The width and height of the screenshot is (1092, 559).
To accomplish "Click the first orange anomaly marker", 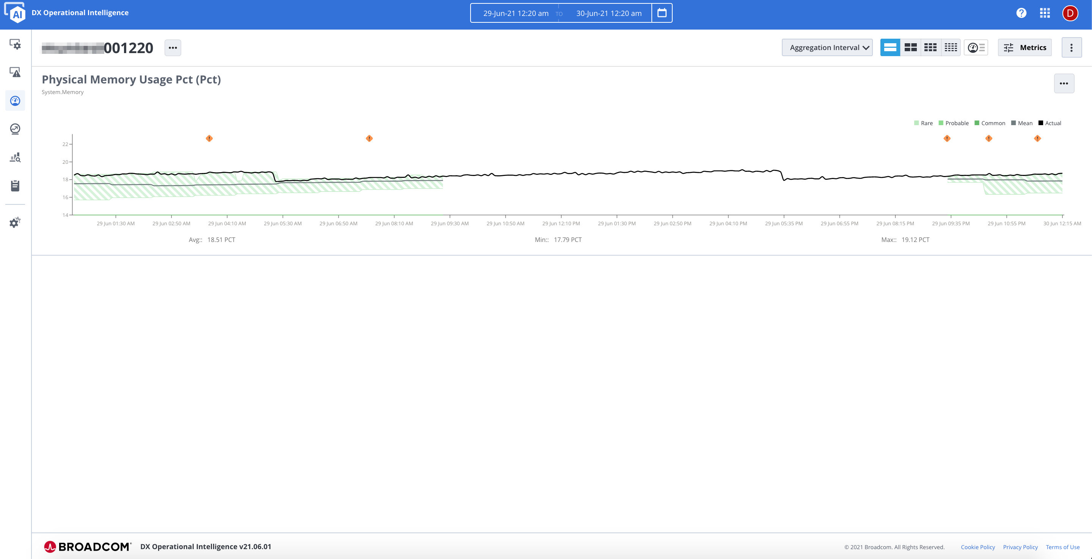I will point(209,139).
